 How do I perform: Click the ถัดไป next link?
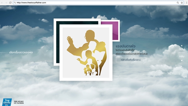[x=182, y=49]
